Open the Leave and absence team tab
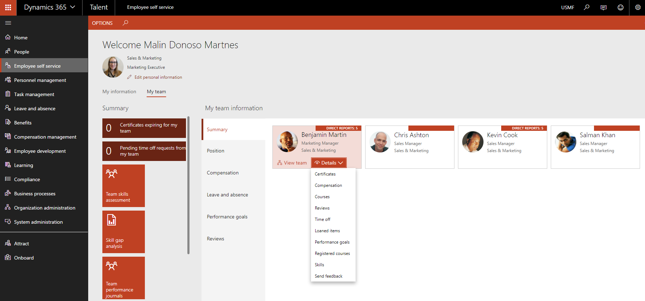The height and width of the screenshot is (301, 645). pos(233,195)
